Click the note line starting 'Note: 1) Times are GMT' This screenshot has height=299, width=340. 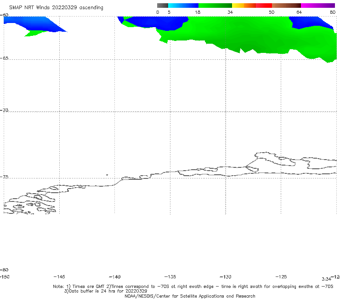click(x=193, y=287)
